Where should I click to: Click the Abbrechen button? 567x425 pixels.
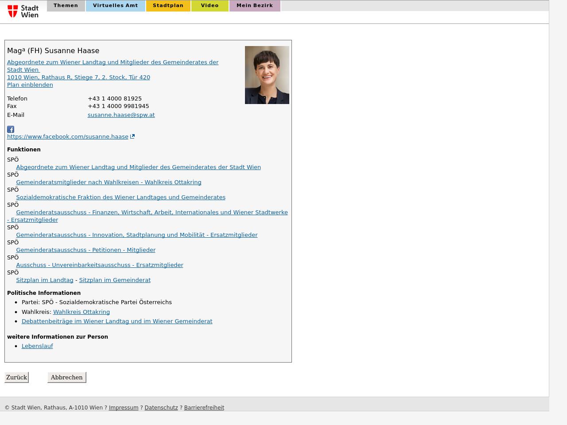pyautogui.click(x=67, y=377)
